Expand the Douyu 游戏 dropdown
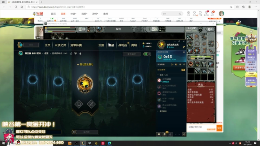The height and width of the screenshot is (146, 260). coord(95,14)
